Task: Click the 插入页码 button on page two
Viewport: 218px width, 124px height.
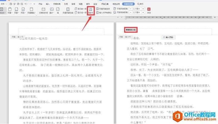Action: [168, 37]
